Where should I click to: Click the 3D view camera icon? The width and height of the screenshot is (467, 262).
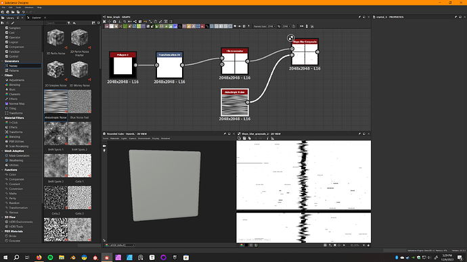tap(104, 146)
